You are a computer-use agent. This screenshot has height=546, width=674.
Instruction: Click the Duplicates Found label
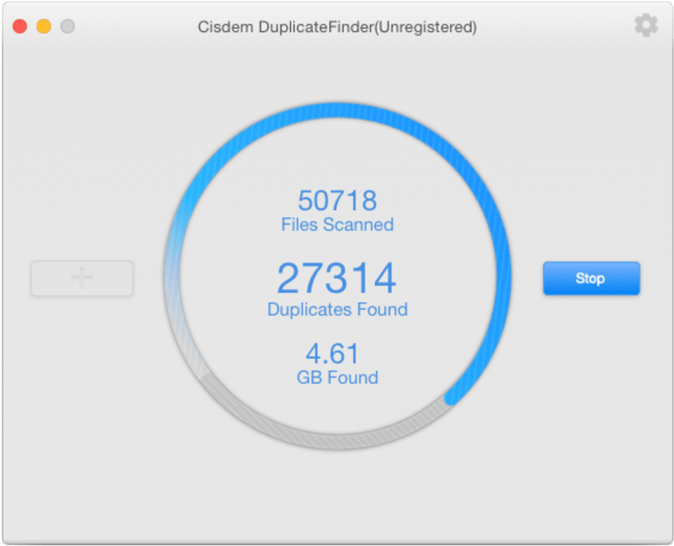point(337,309)
